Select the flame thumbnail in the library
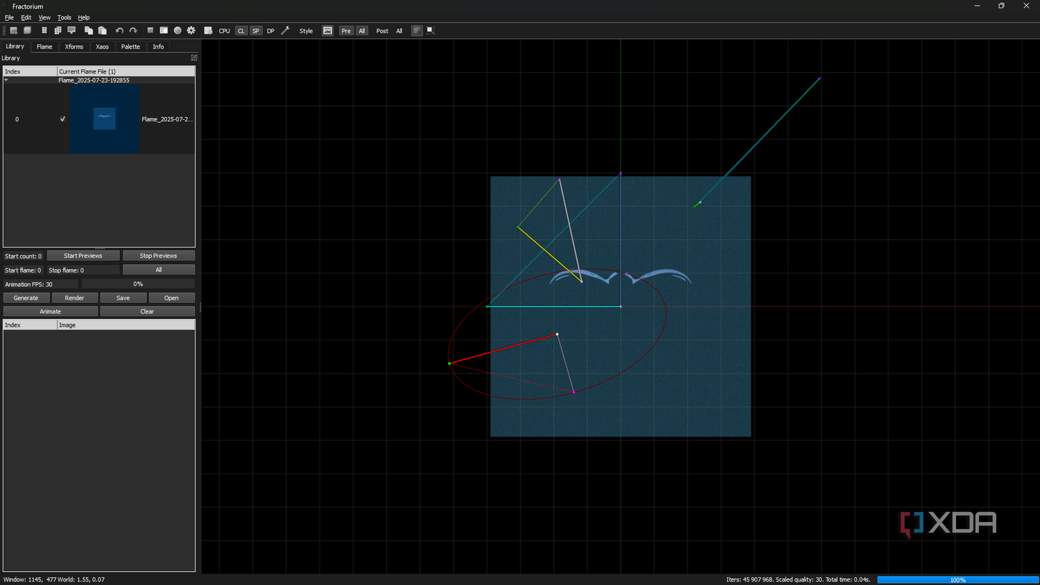 pos(105,119)
